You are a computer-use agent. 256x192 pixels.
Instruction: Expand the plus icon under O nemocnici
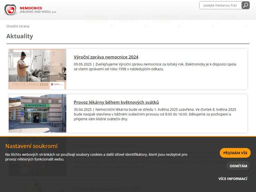(212, 26)
